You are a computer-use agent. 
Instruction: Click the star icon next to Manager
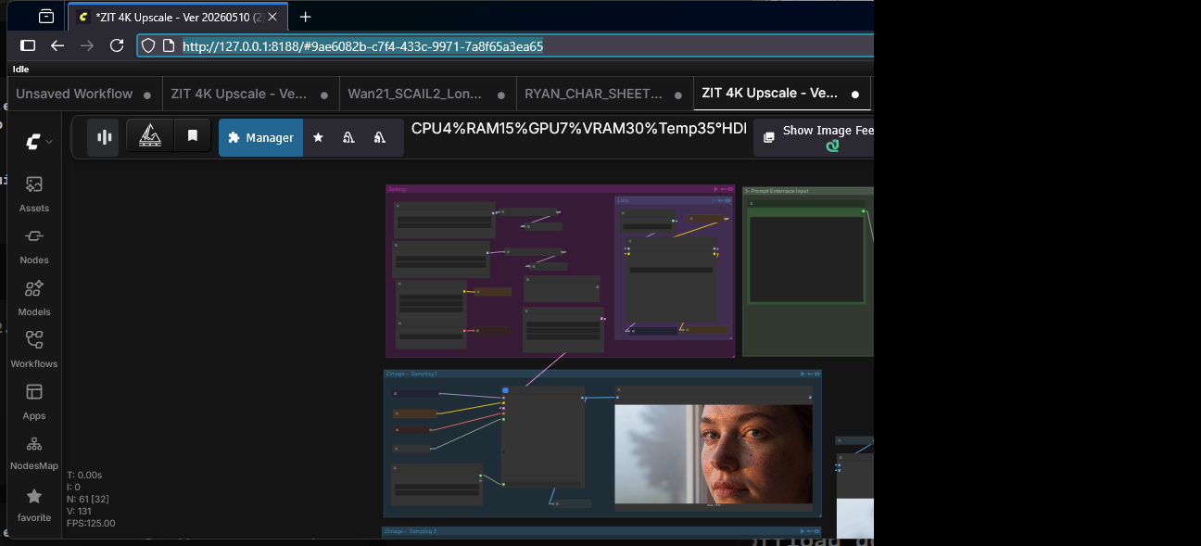(x=318, y=137)
